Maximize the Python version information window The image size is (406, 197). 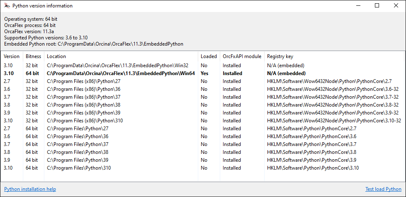click(377, 6)
